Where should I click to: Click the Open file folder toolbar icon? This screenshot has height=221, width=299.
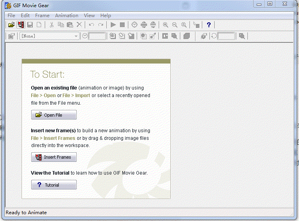[x=12, y=25]
